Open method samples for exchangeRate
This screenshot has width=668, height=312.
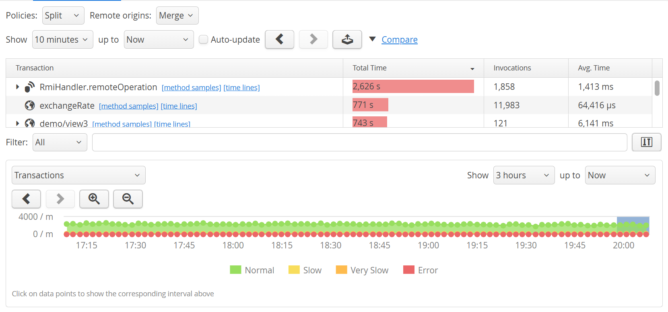pyautogui.click(x=129, y=106)
